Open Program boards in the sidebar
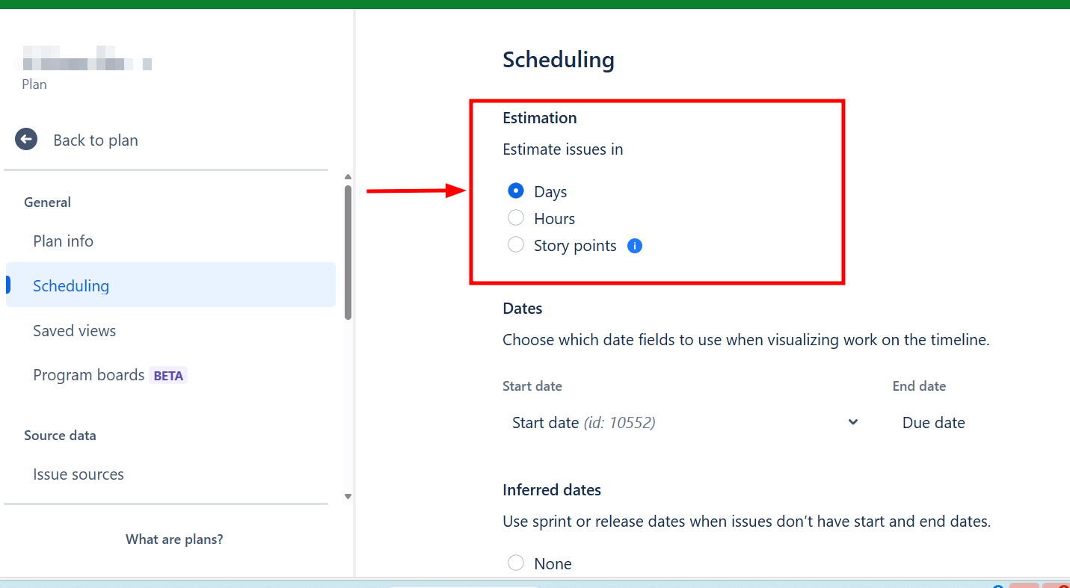This screenshot has width=1070, height=588. pos(89,375)
